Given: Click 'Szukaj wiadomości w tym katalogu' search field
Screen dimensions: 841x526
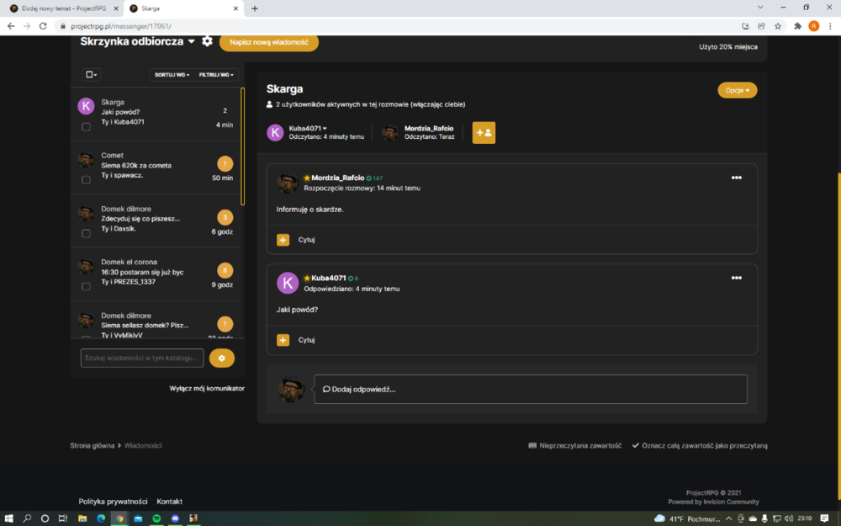Looking at the screenshot, I should pos(142,358).
